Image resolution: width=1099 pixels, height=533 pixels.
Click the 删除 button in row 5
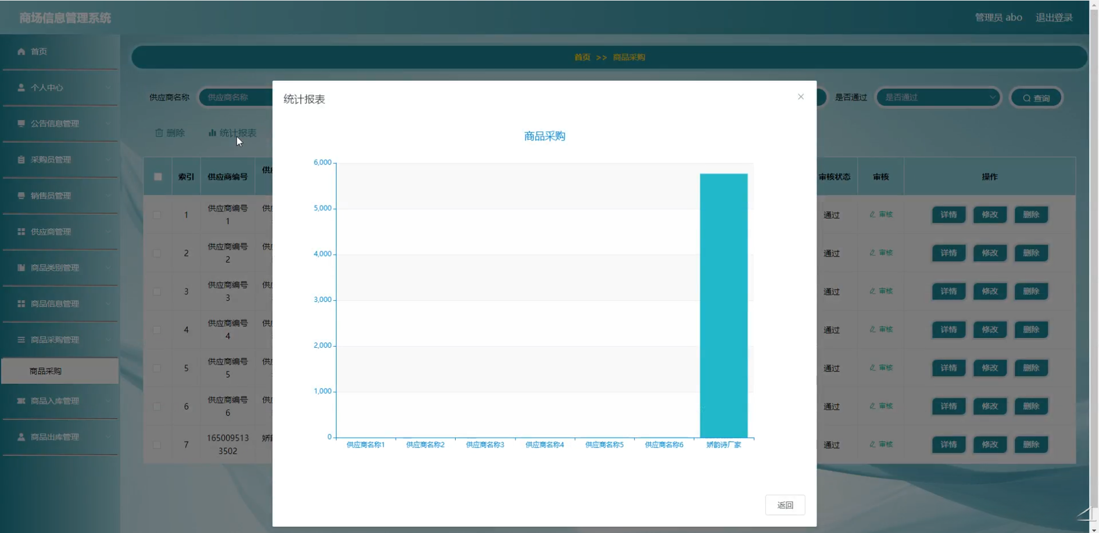1031,368
